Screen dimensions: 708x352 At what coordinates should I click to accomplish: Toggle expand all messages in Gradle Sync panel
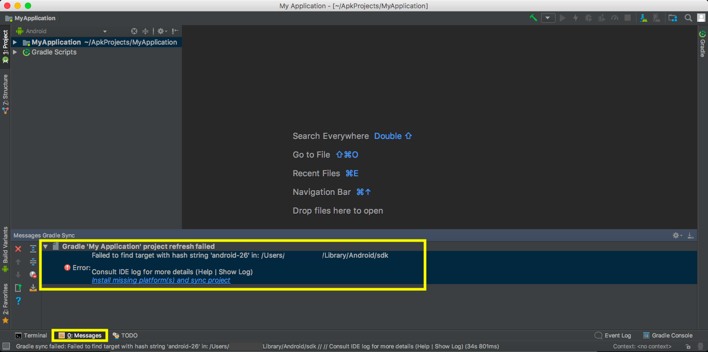(x=33, y=249)
